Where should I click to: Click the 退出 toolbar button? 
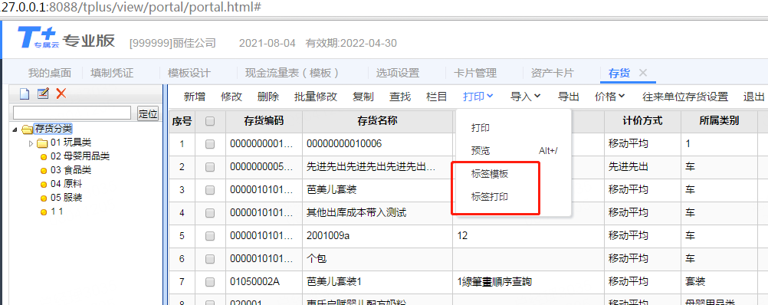[753, 97]
